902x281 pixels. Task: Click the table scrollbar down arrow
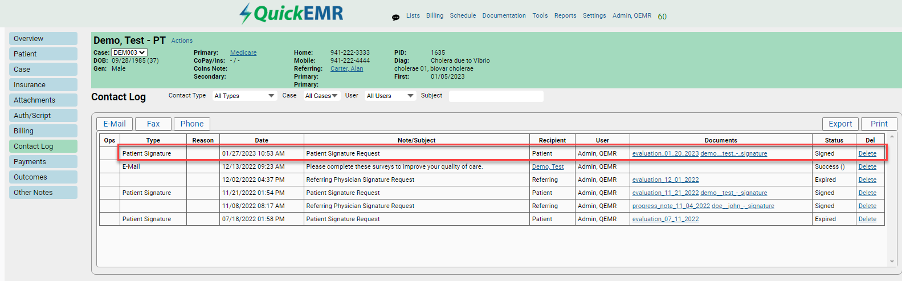[892, 262]
